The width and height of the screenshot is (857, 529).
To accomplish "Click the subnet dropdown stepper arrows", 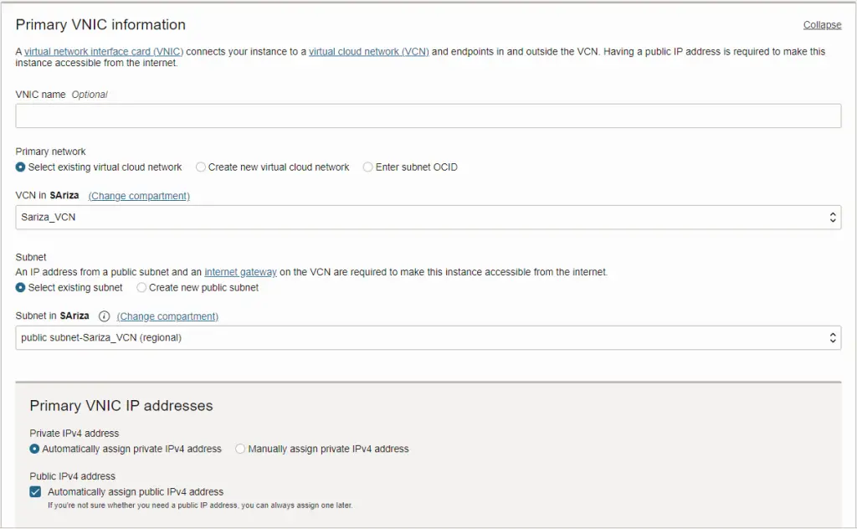I will pos(833,337).
